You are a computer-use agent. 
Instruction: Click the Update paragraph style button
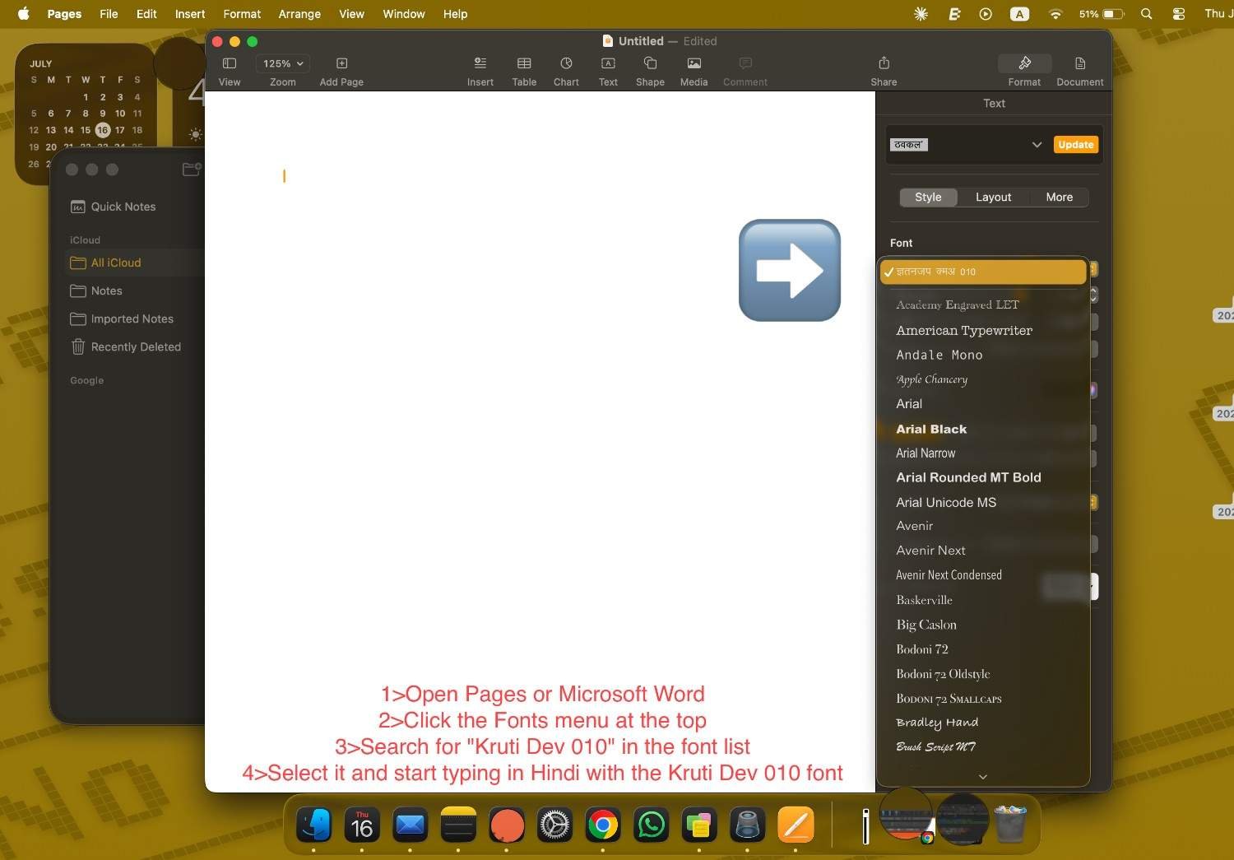pyautogui.click(x=1075, y=145)
